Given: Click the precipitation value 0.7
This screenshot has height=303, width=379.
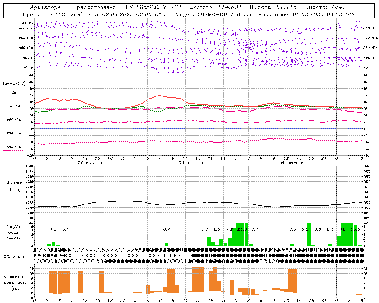Looking at the screenshot, I should [167, 229].
